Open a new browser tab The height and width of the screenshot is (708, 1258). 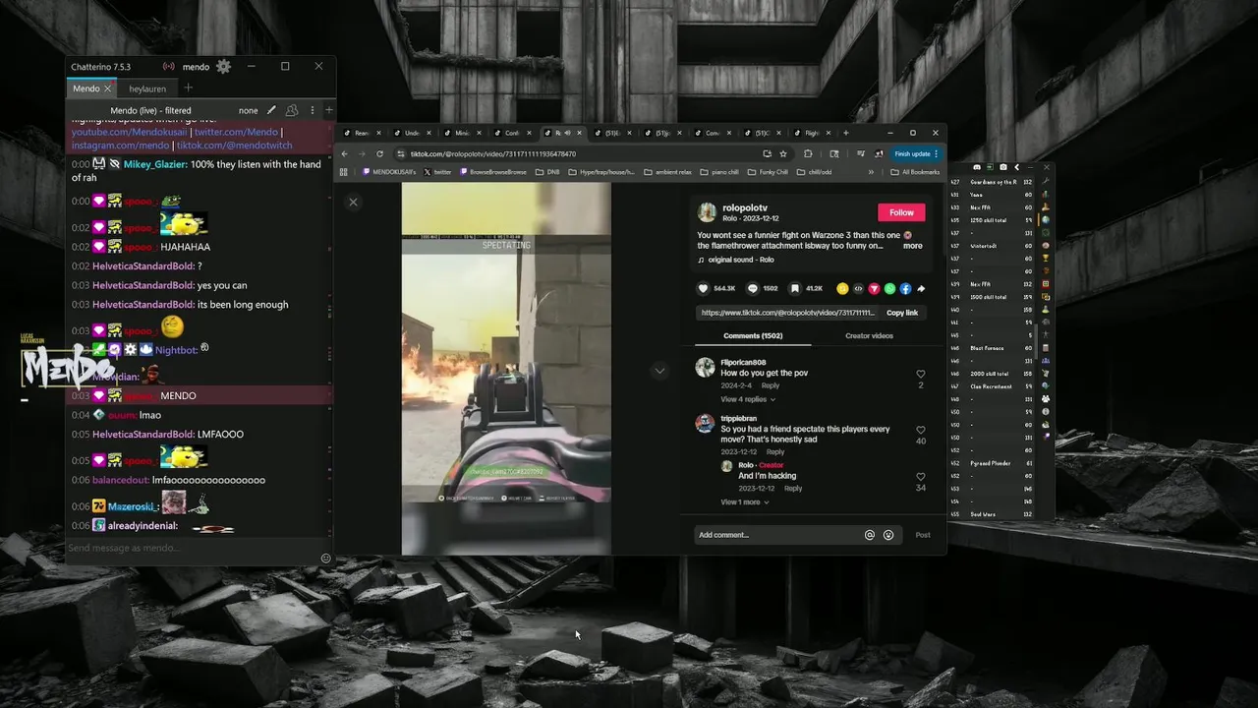tap(846, 133)
